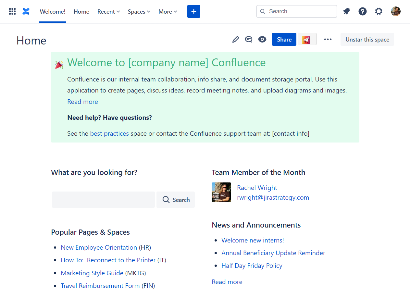The image size is (410, 298).
Task: Open Confluence settings gear
Action: (x=379, y=11)
